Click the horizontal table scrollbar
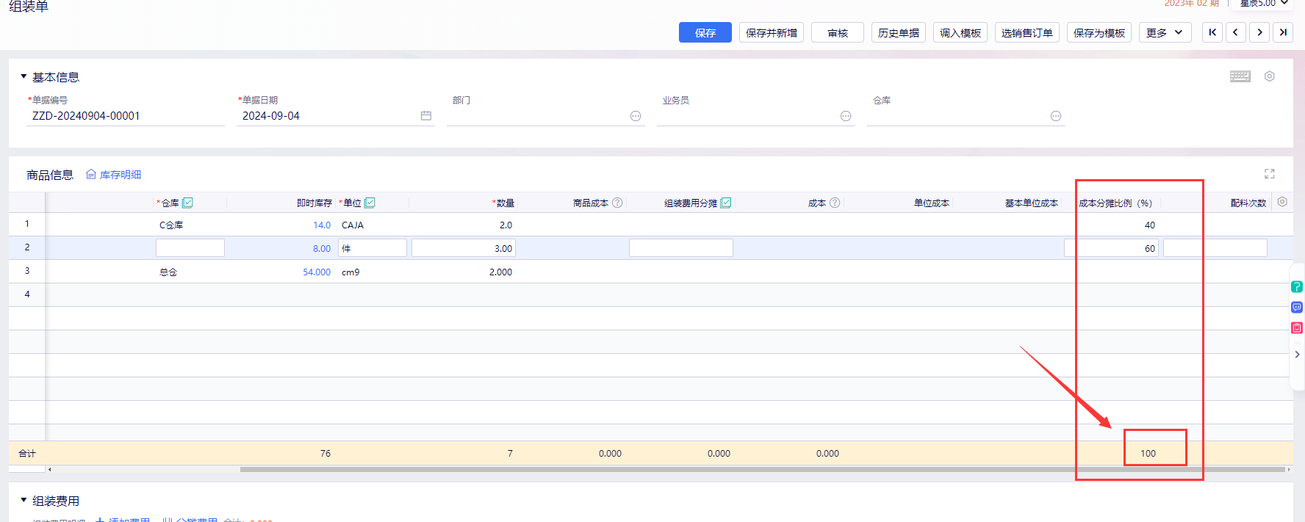 coord(762,469)
